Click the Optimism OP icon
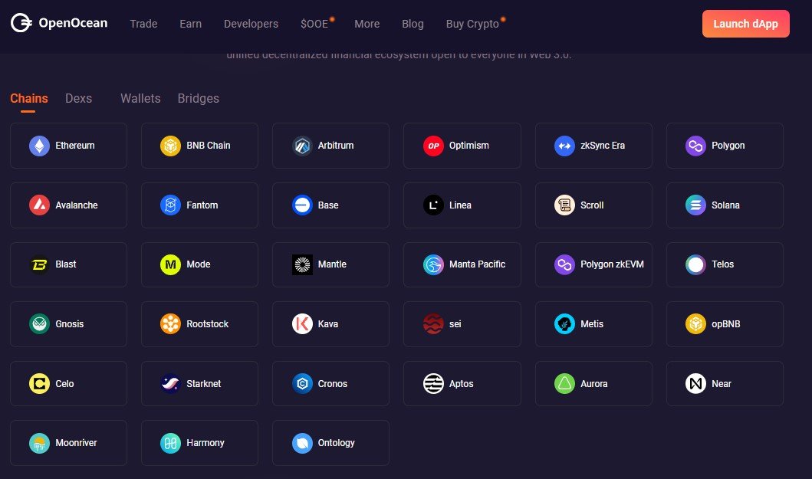The height and width of the screenshot is (479, 812). coord(433,146)
